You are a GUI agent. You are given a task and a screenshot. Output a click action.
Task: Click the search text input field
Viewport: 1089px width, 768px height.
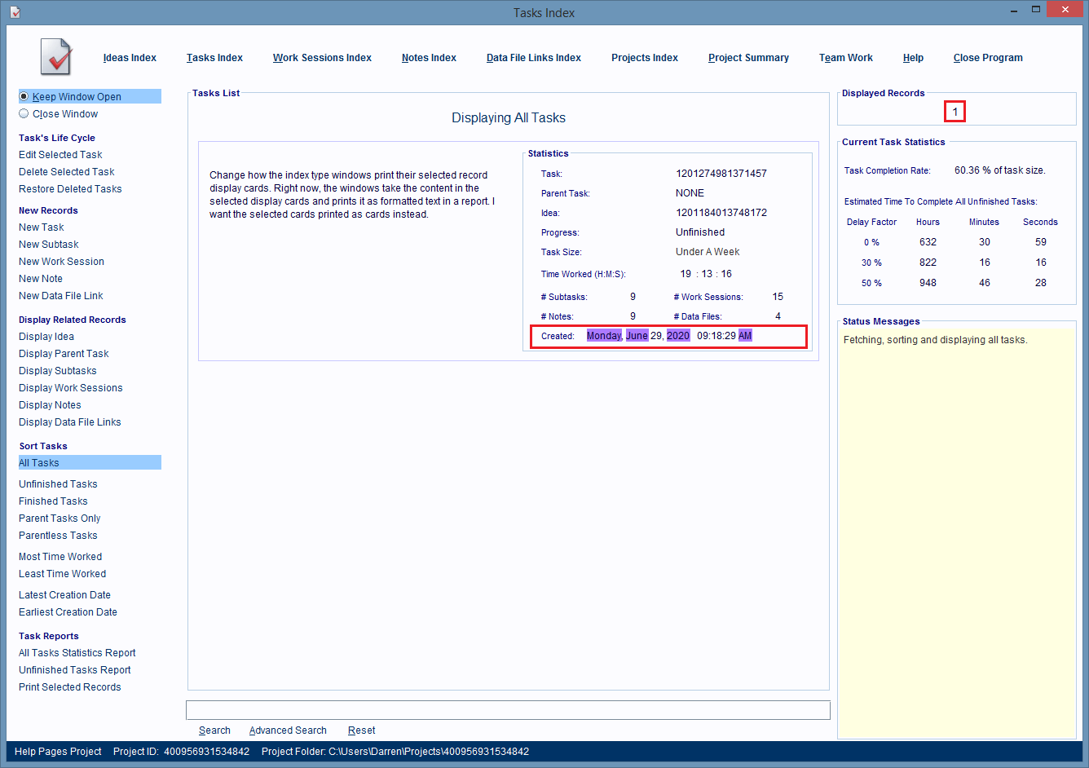pyautogui.click(x=508, y=710)
